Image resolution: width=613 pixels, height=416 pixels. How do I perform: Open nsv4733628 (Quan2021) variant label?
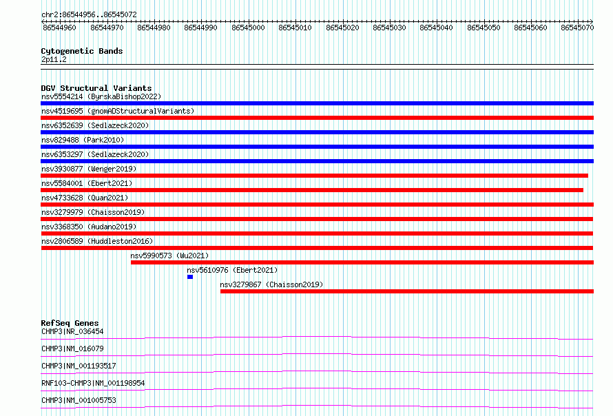tap(85, 198)
